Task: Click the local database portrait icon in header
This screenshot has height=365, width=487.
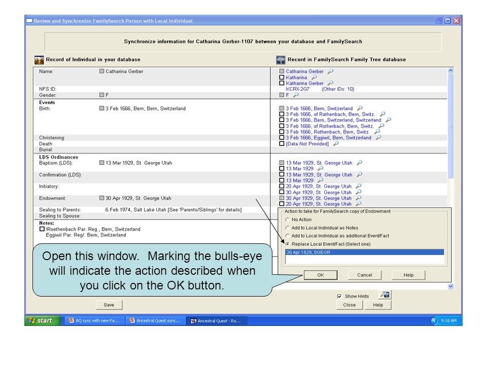Action: point(39,60)
